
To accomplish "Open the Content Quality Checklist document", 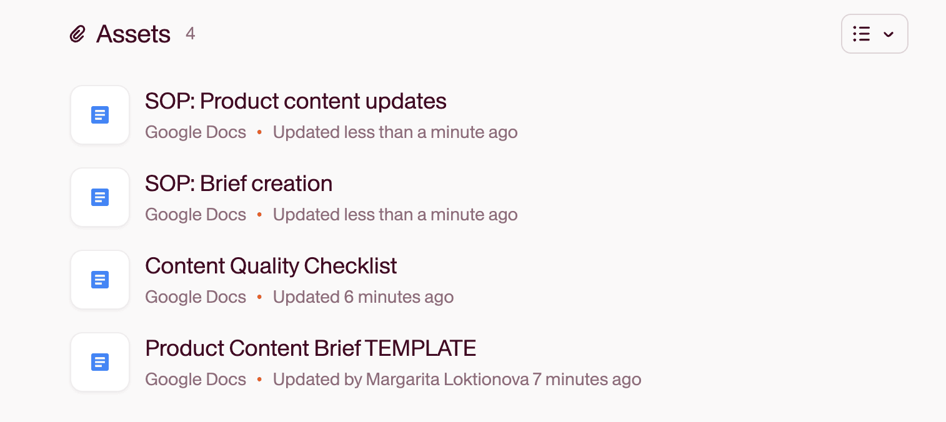I will [271, 266].
